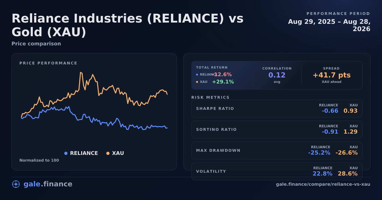Open the gale.finance/compare/reliance-vs-xau link

click(x=323, y=184)
